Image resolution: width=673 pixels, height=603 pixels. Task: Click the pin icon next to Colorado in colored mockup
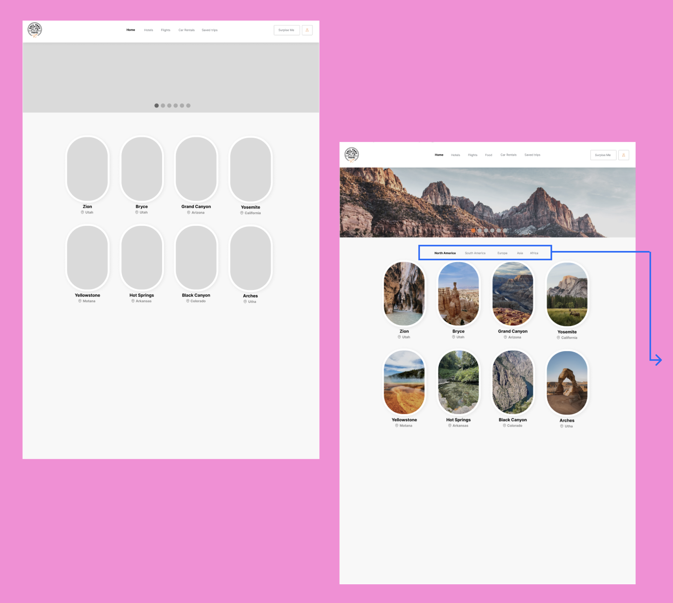pos(504,425)
